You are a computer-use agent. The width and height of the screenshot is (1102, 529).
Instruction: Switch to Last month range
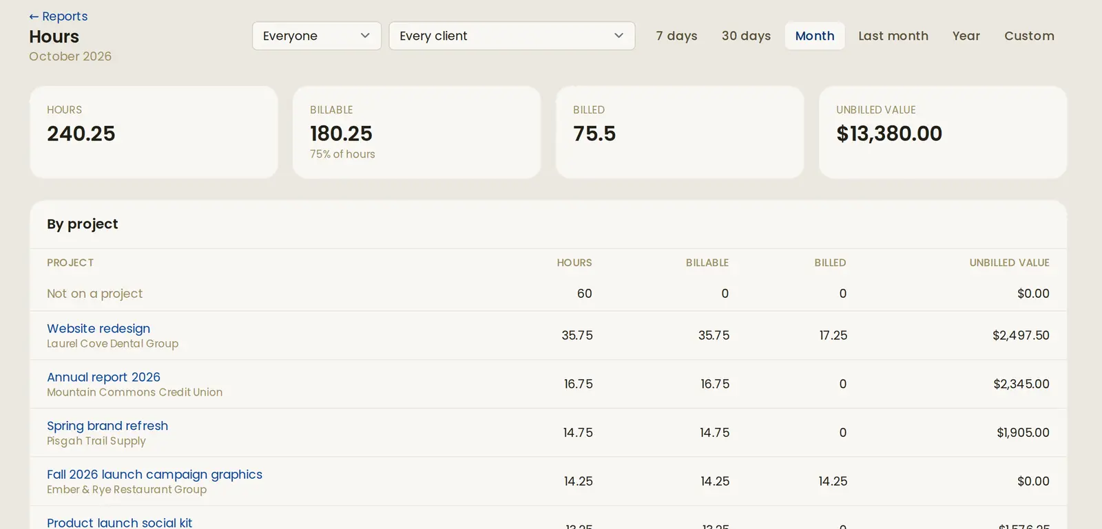click(x=893, y=36)
